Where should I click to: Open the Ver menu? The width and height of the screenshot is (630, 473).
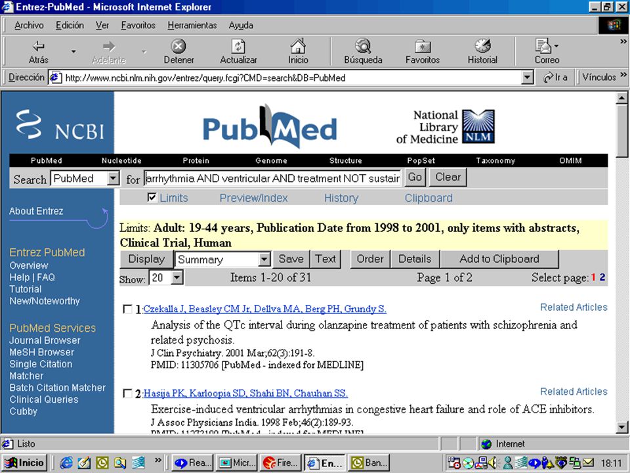coord(102,26)
